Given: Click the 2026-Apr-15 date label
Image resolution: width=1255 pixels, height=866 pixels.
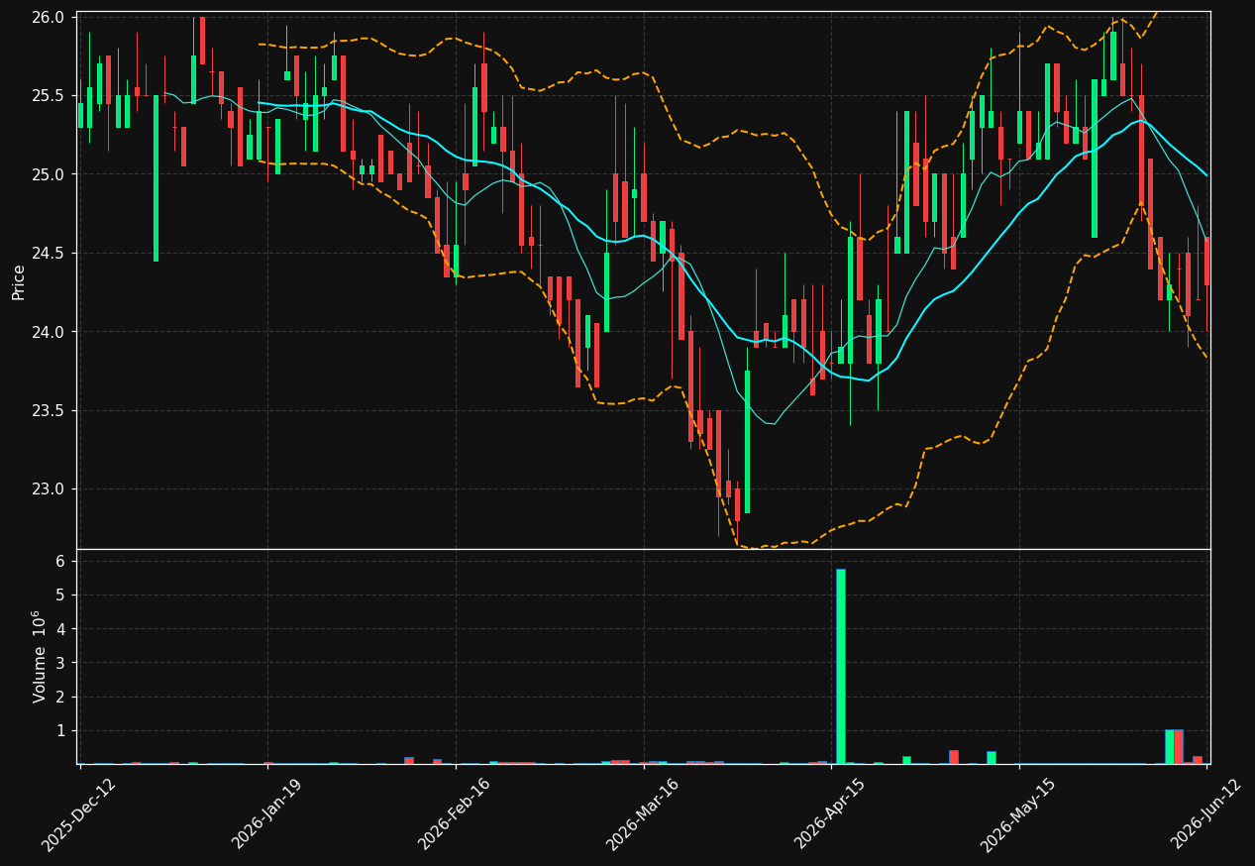Looking at the screenshot, I should (x=831, y=814).
